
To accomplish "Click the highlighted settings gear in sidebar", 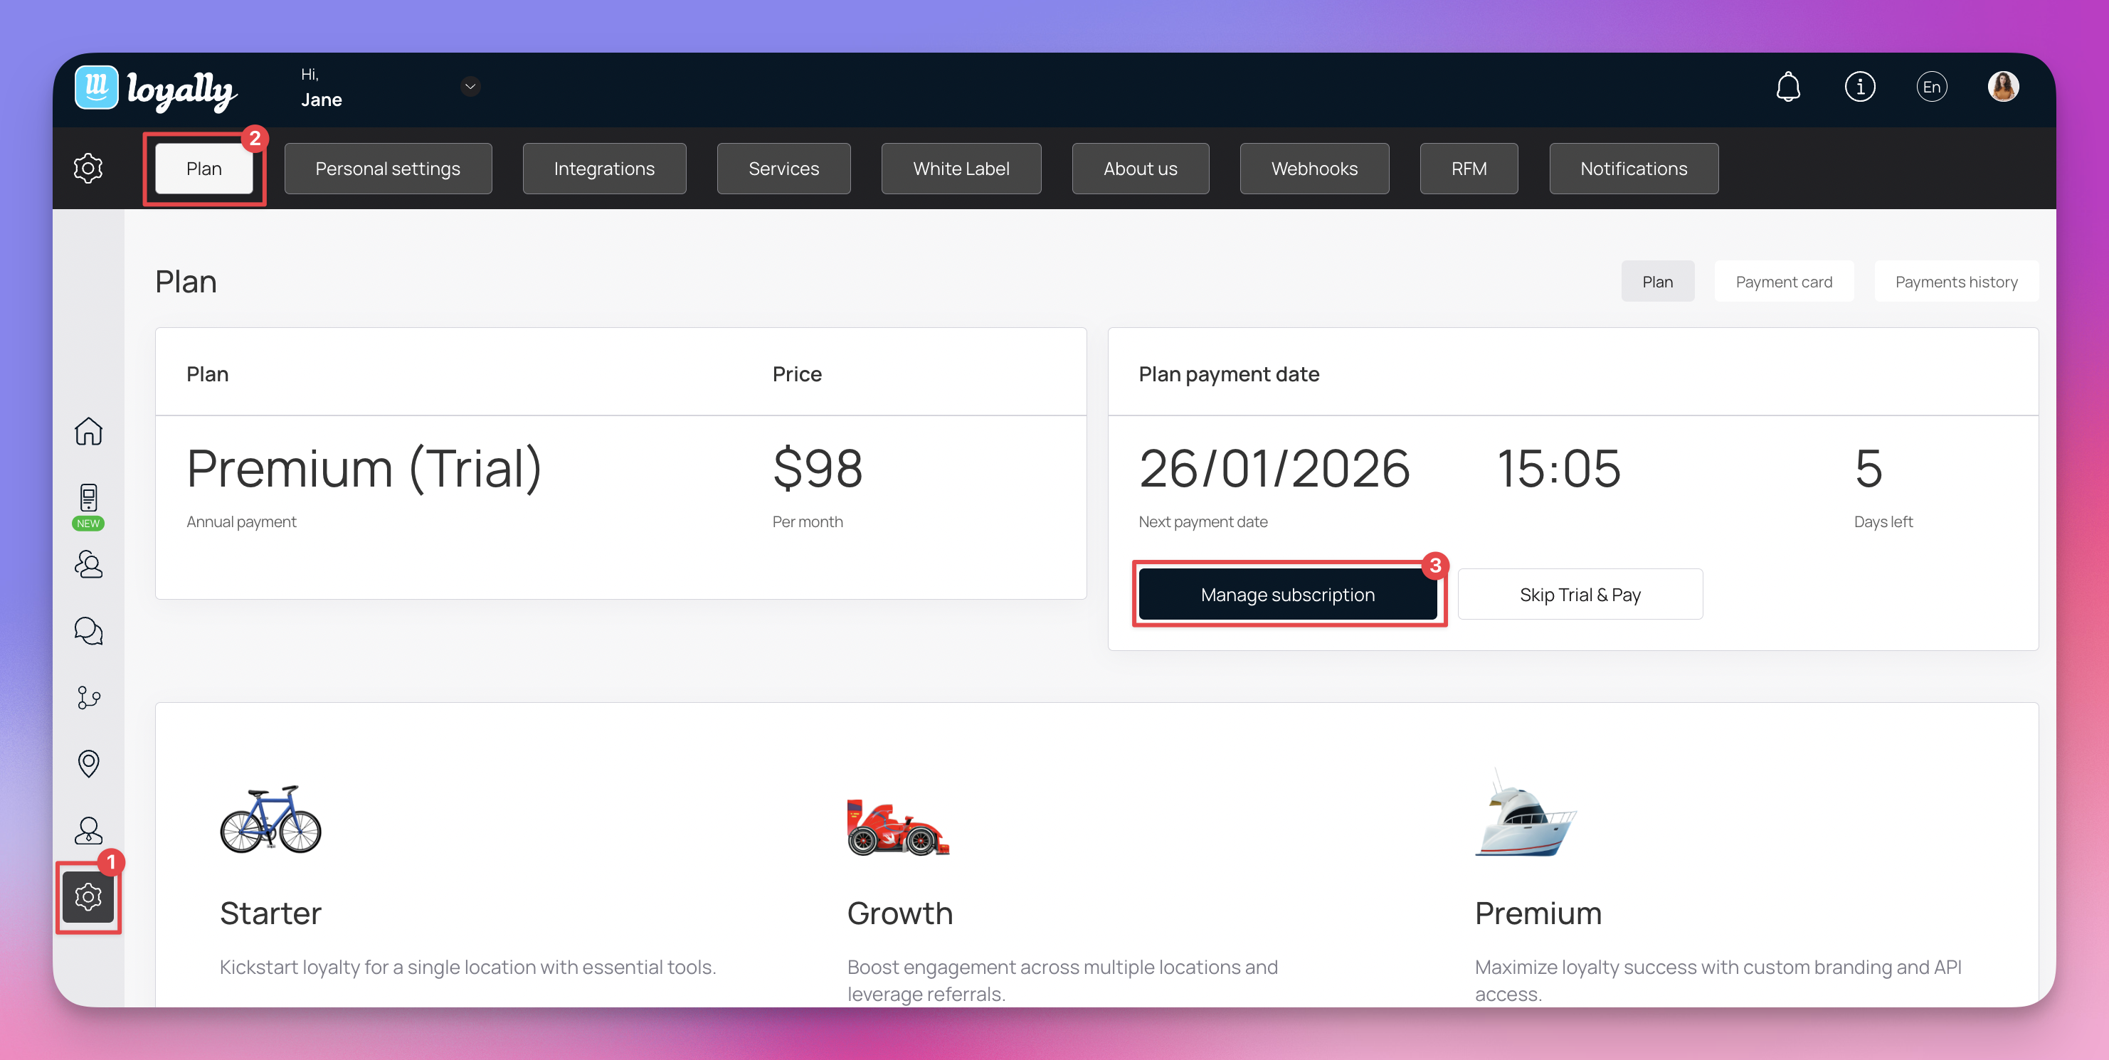I will pyautogui.click(x=88, y=897).
